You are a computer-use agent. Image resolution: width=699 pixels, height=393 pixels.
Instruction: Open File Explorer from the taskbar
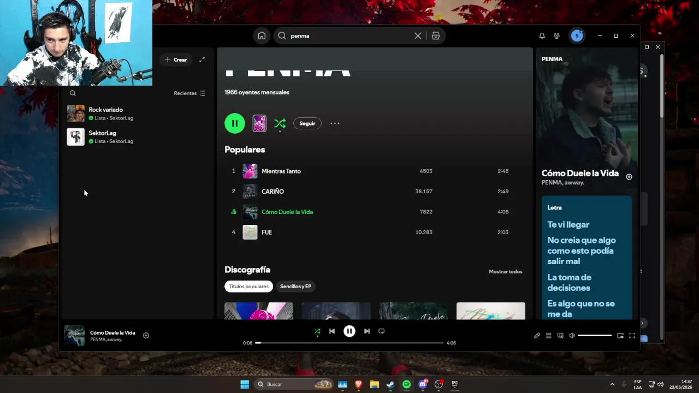pos(375,384)
